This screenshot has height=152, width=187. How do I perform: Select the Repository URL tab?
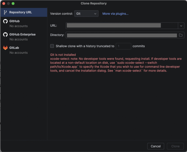24,12
